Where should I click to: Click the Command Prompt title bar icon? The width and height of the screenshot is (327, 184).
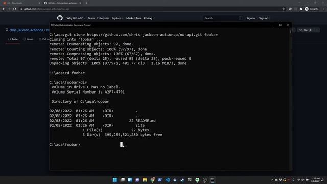pyautogui.click(x=52, y=25)
